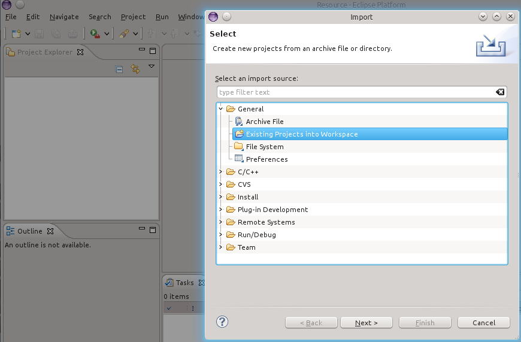Select Preferences import source

tap(266, 159)
